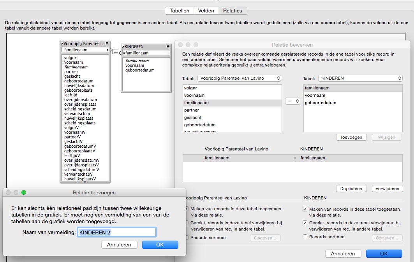This screenshot has width=414, height=262.
Task: Collapse the Voorlopig Parenteel table box
Action: pos(107,44)
